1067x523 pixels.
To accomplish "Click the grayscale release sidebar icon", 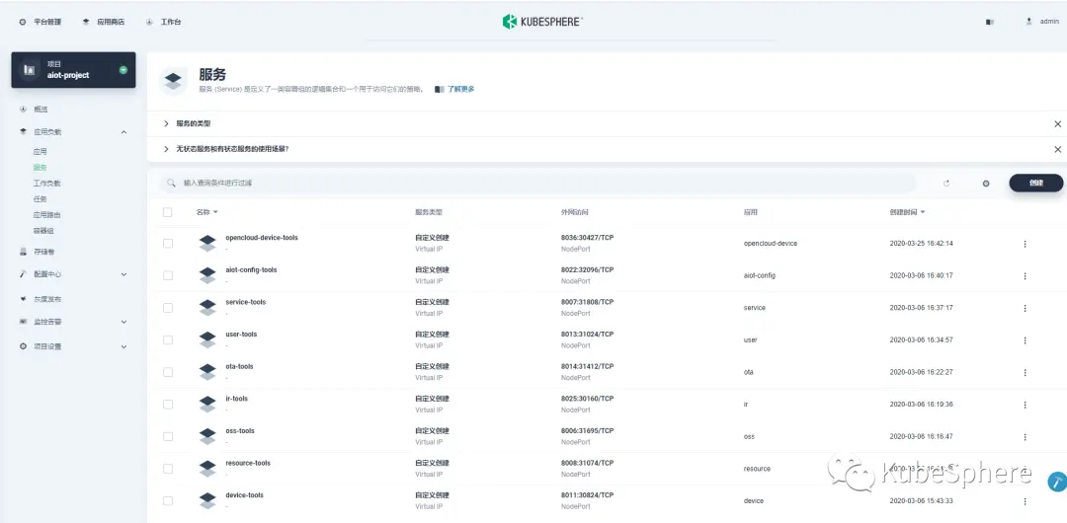I will coord(23,299).
